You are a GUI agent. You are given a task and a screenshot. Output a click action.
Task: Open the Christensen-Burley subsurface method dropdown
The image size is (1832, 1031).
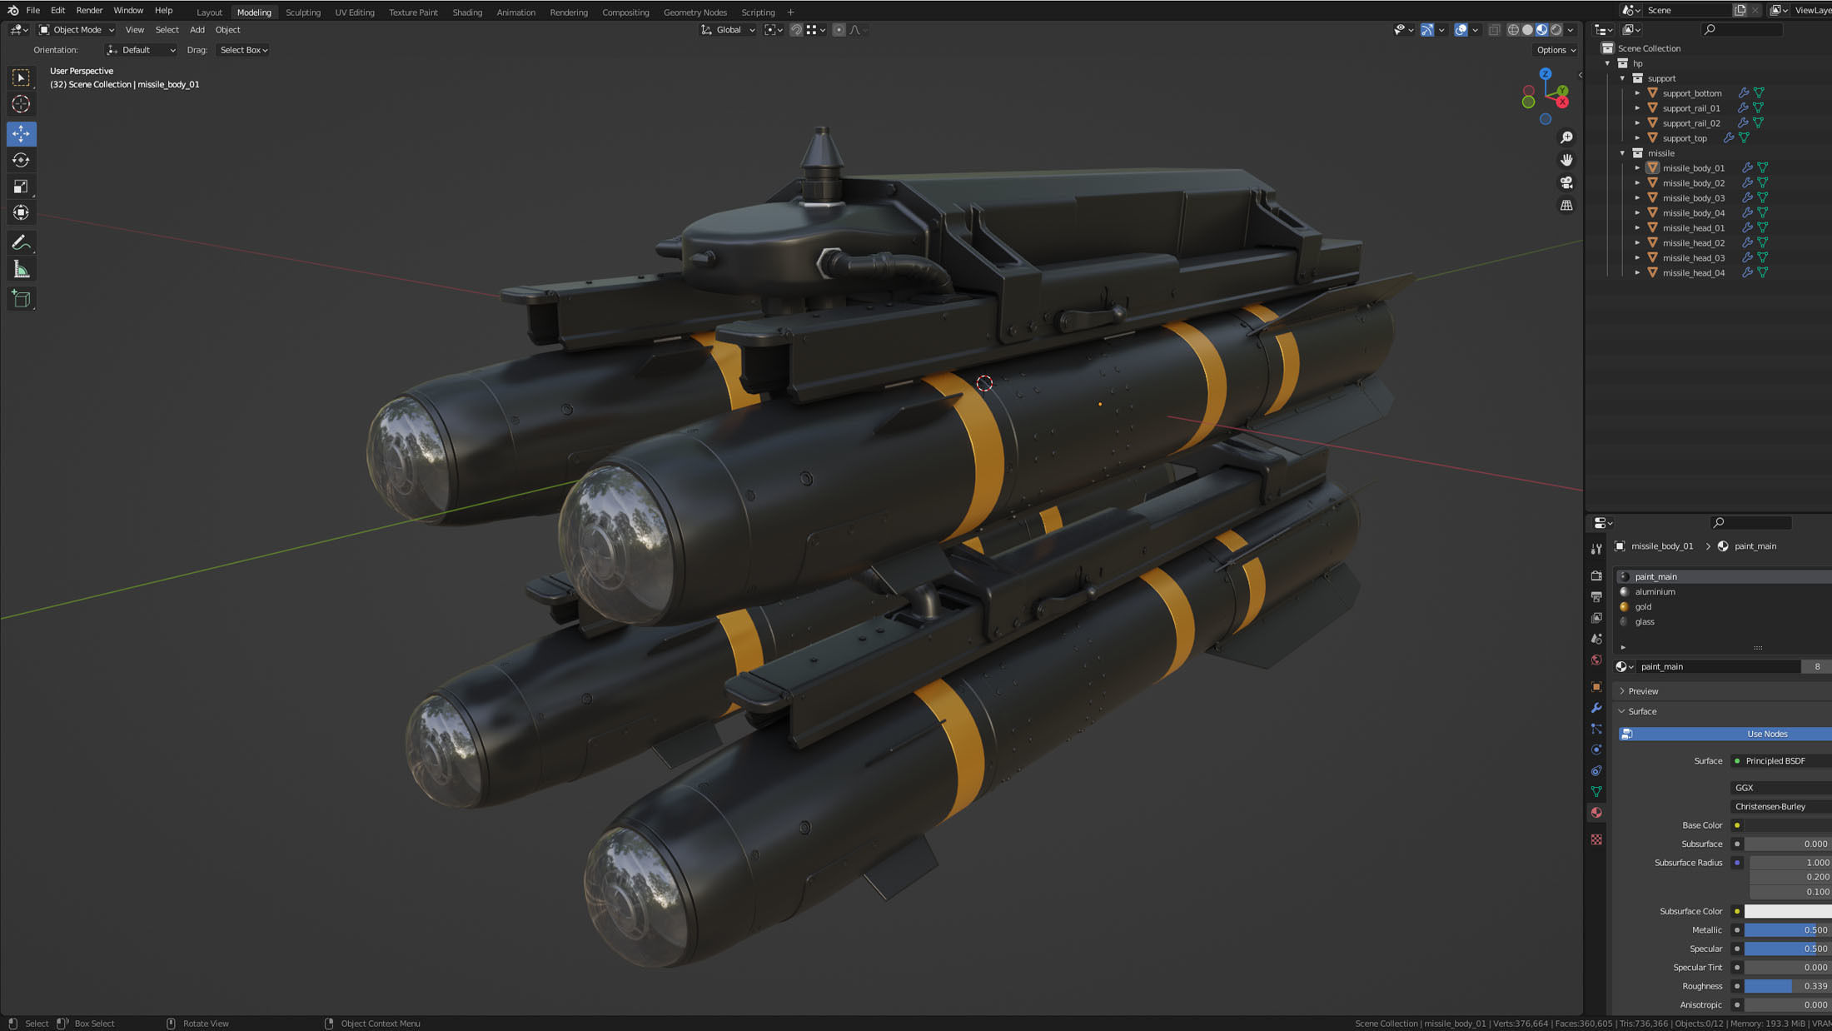tap(1780, 806)
